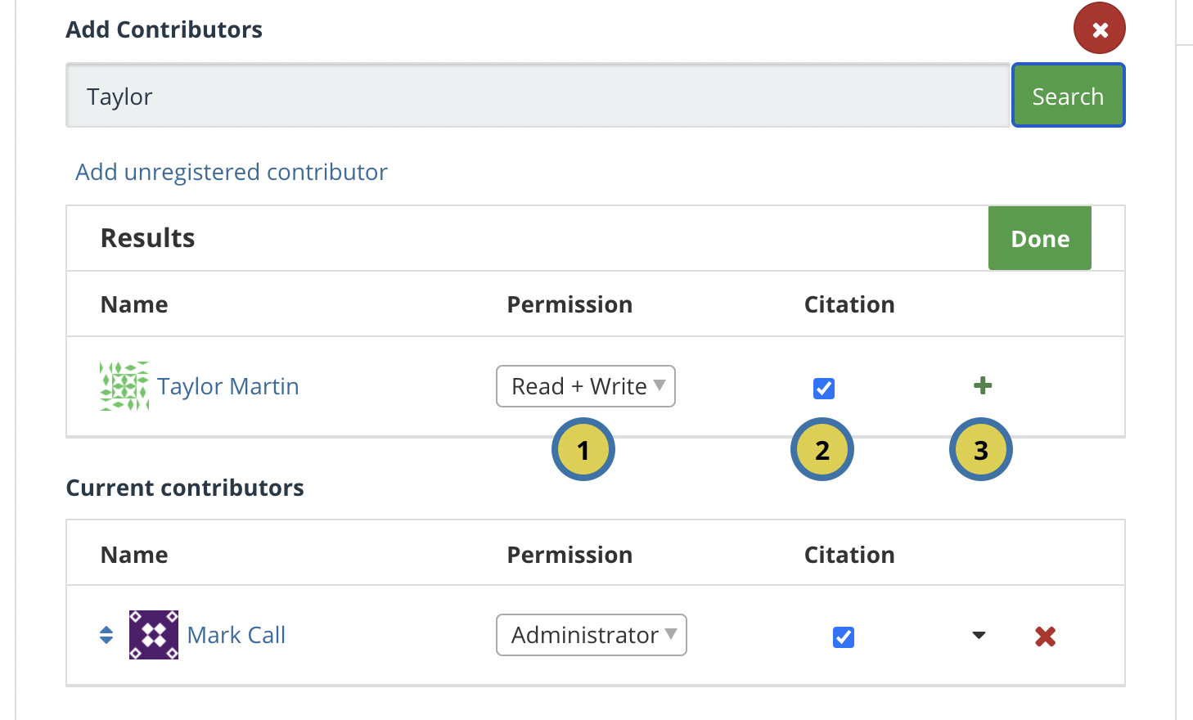Click the reorder arrows beside Mark Call
The height and width of the screenshot is (720, 1193).
tap(106, 635)
